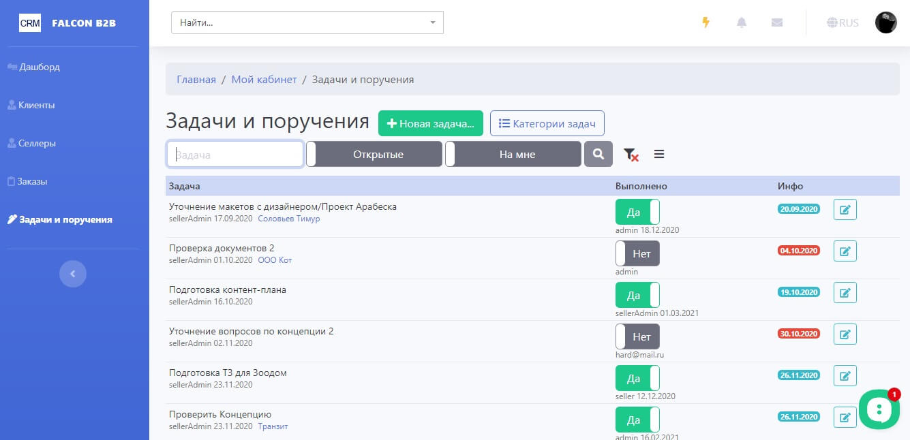Click task title Проверка документов 2
This screenshot has height=440, width=910.
click(222, 248)
